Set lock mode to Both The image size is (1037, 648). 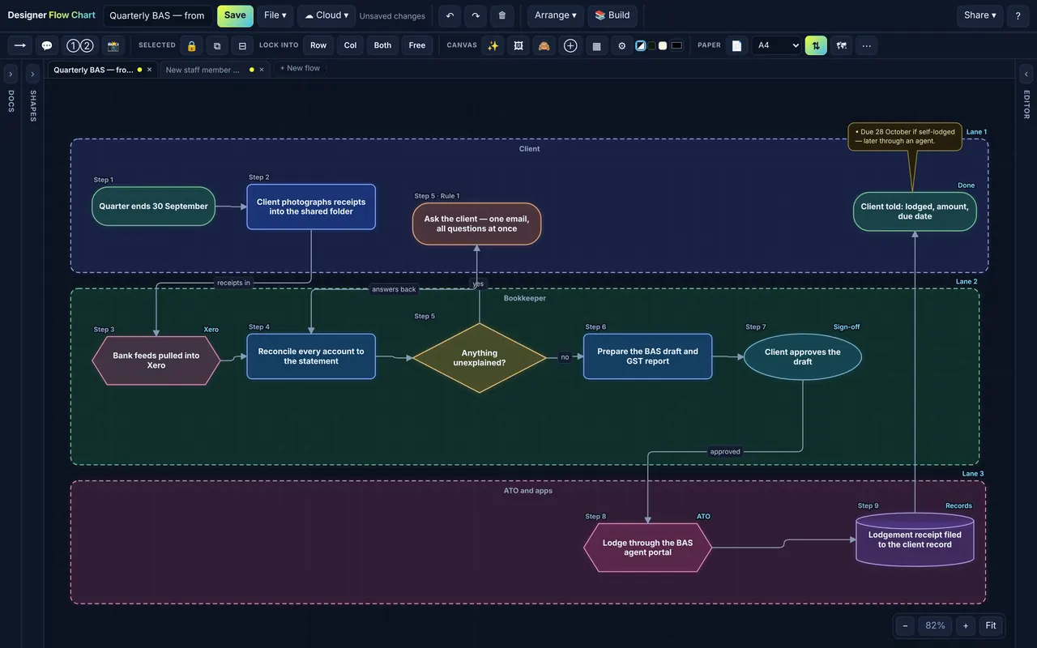coord(382,45)
